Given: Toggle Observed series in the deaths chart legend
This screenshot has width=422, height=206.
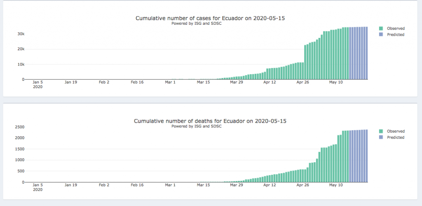Looking at the screenshot, I should pos(395,131).
